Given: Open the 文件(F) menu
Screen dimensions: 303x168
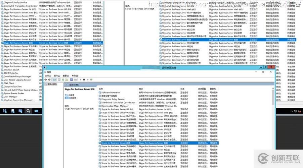Looking at the screenshot, I should [x=48, y=76].
